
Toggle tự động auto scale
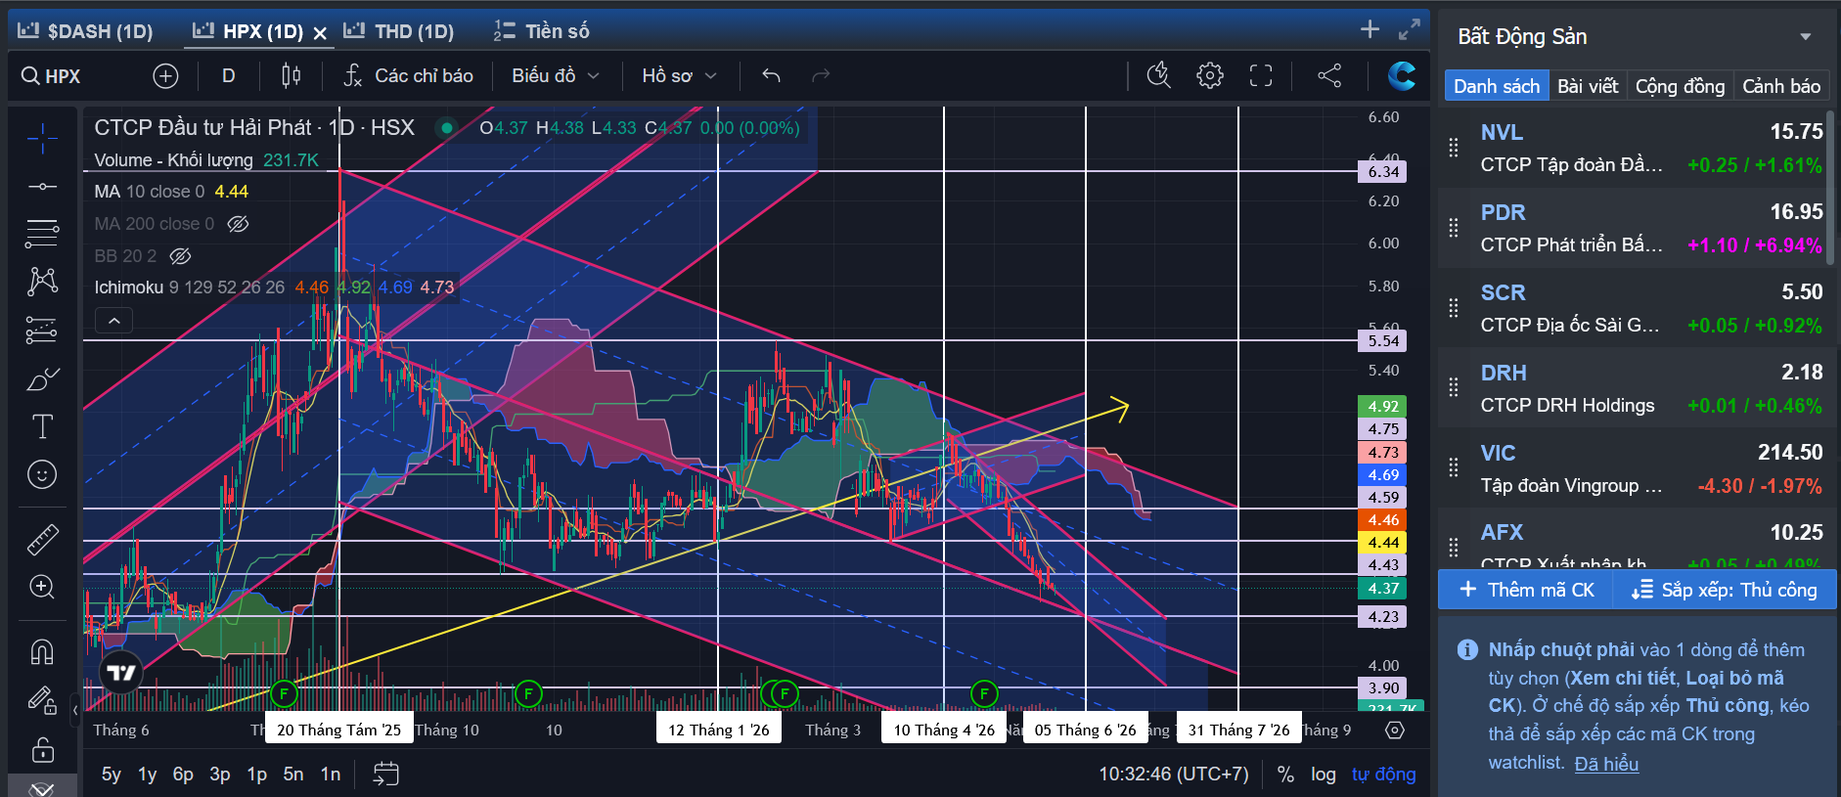pos(1383,775)
